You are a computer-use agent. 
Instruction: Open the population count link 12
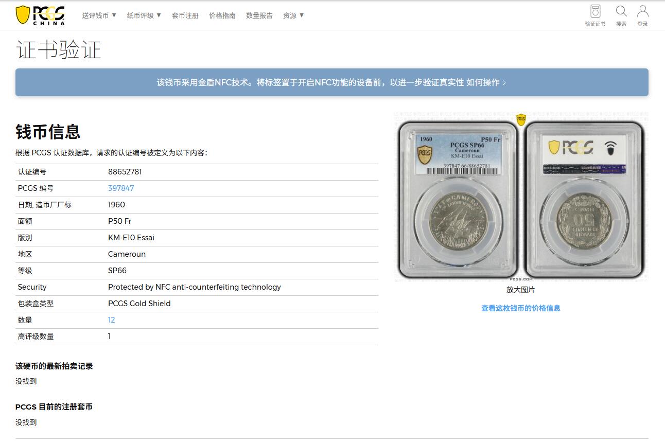(x=112, y=320)
